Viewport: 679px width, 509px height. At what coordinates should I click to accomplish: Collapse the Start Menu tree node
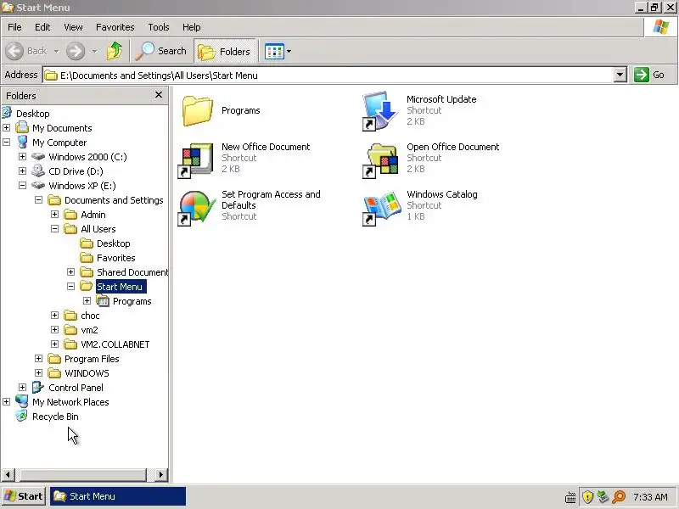tap(70, 287)
